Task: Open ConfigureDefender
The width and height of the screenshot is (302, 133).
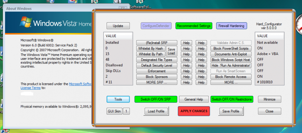Action: [156, 26]
